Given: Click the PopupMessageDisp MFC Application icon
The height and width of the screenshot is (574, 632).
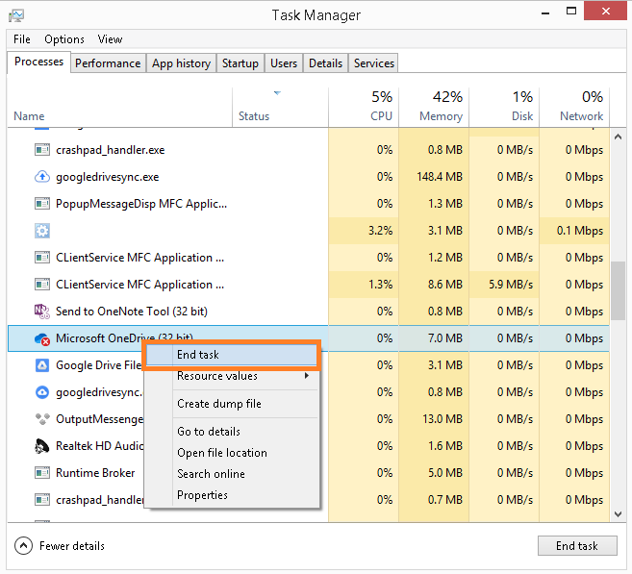Looking at the screenshot, I should (x=42, y=204).
